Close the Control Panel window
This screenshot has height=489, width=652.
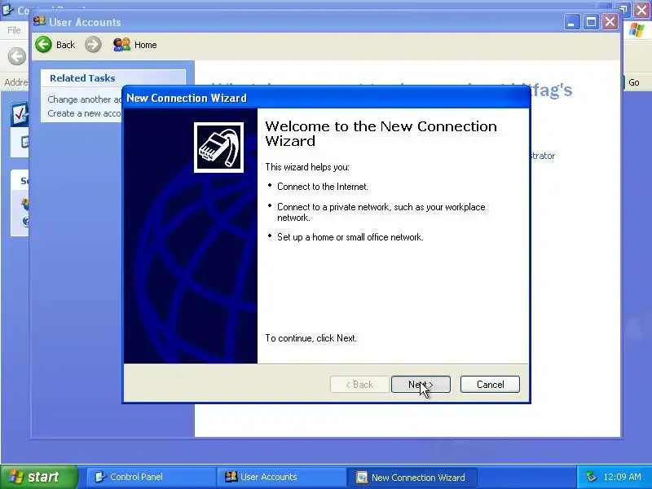point(641,10)
